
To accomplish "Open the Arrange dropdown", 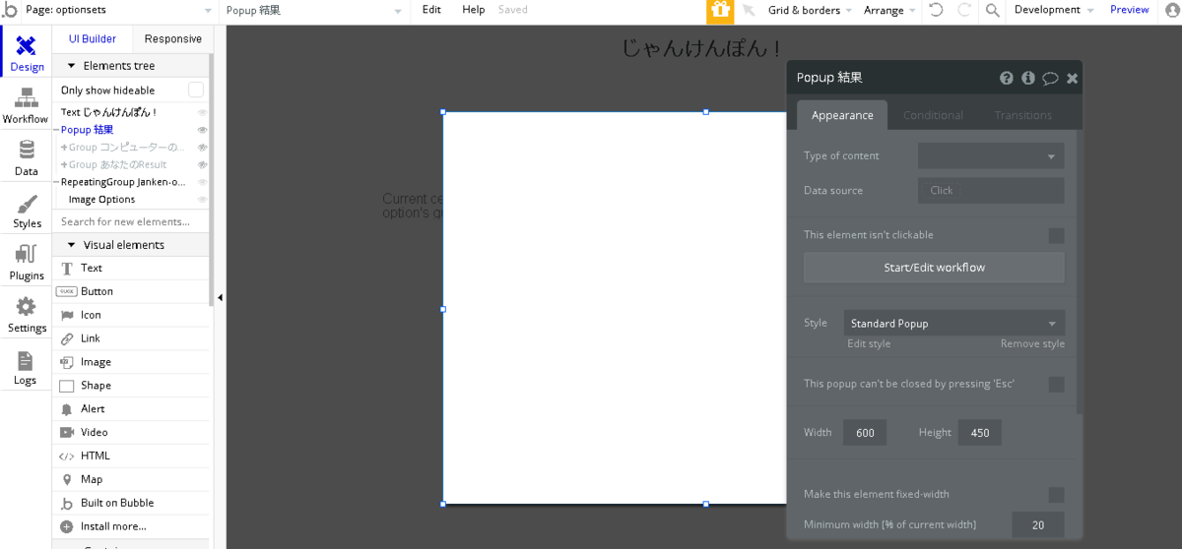I will coord(889,10).
